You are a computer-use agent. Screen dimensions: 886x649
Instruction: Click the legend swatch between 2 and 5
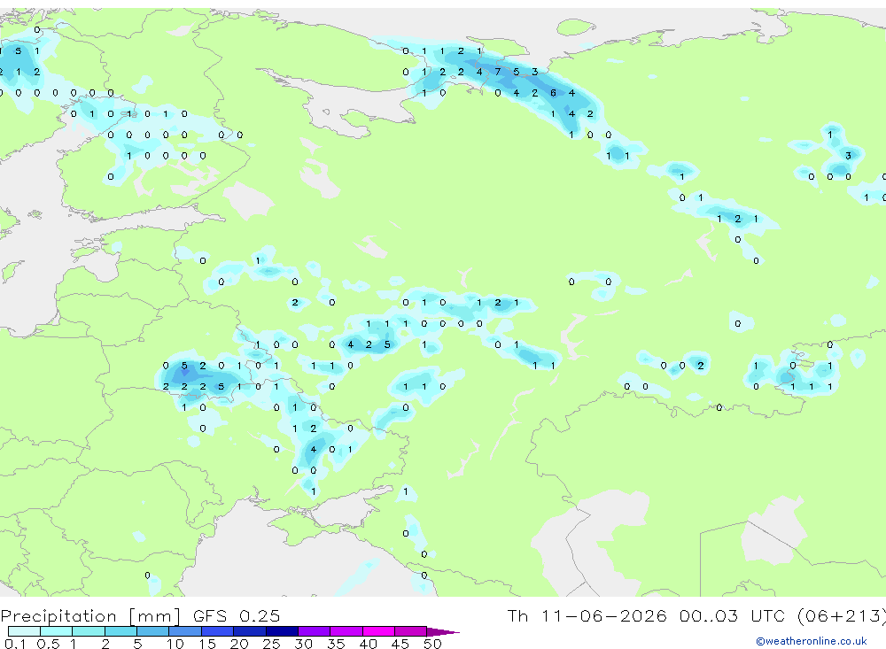point(120,631)
